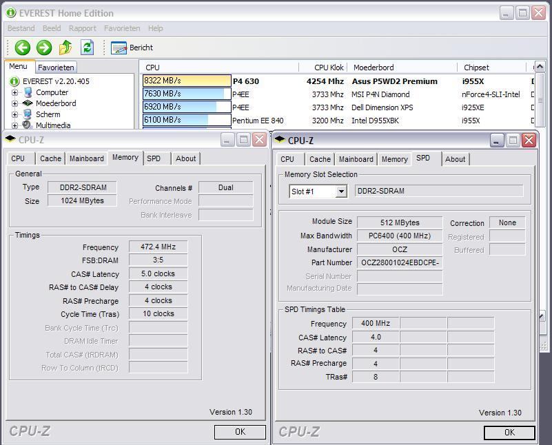552x445 pixels.
Task: Expand the Multimedia tree node
Action: 14,125
